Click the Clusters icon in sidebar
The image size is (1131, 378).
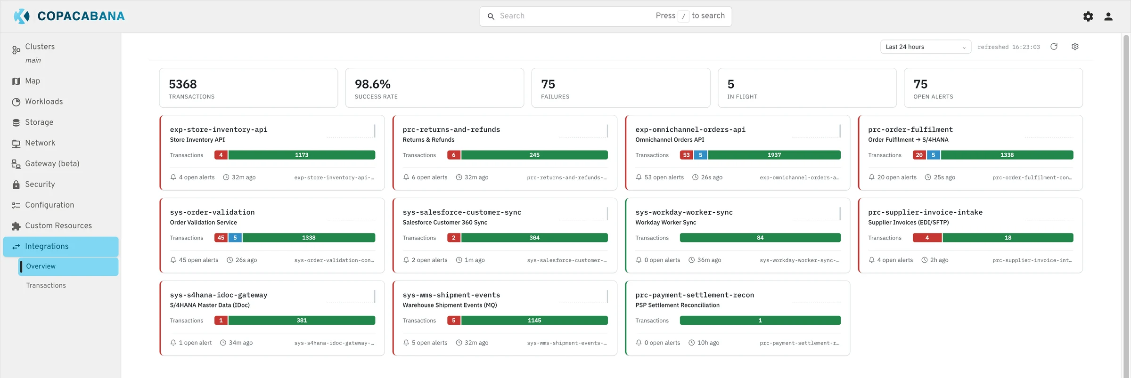pyautogui.click(x=16, y=49)
